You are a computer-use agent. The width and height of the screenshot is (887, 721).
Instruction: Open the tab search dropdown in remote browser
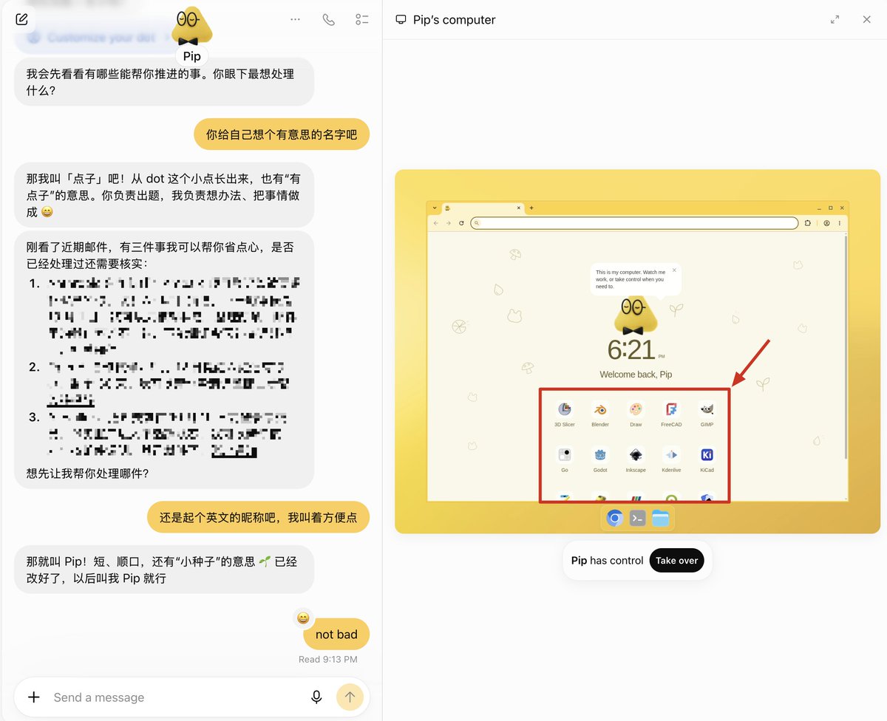tap(435, 208)
